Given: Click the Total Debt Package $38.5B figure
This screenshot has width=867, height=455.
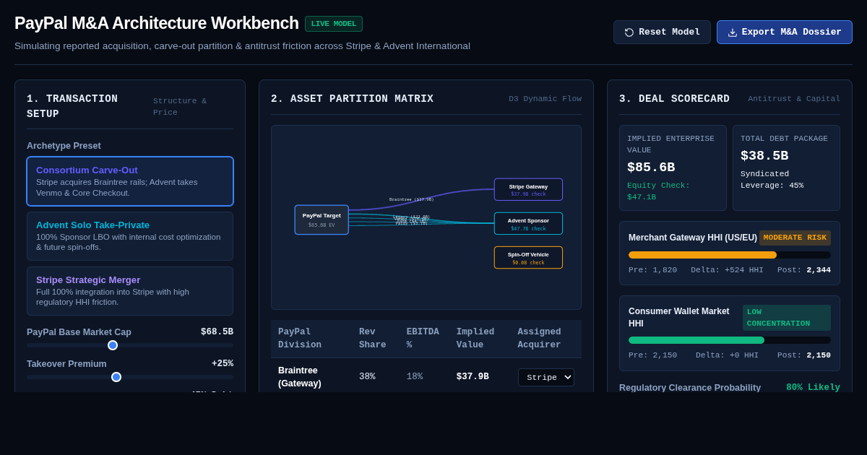Looking at the screenshot, I should tap(764, 156).
